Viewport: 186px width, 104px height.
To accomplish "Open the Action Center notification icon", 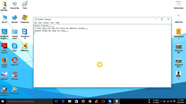I will click(174, 101).
